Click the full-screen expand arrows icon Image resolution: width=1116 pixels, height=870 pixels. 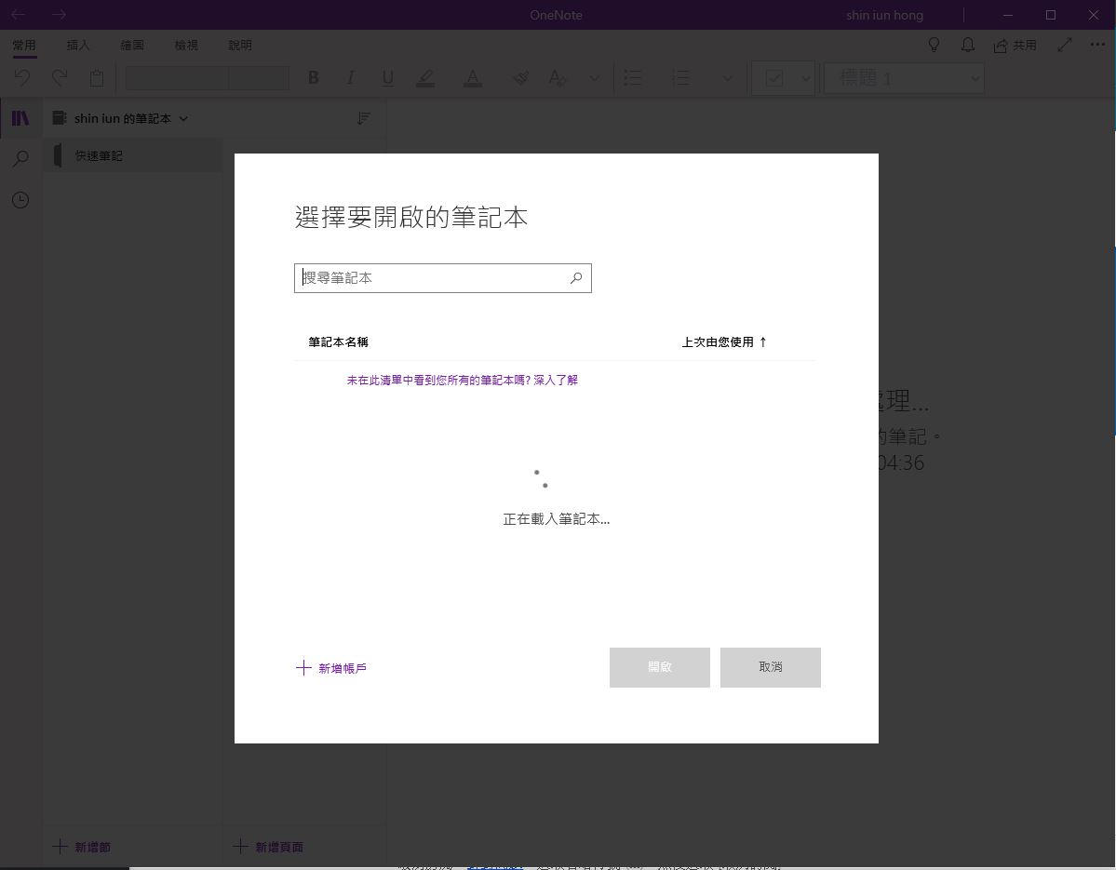point(1065,45)
